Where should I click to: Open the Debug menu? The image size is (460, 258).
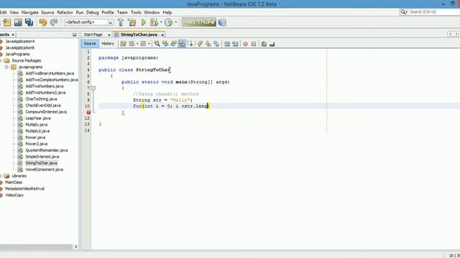click(x=93, y=13)
